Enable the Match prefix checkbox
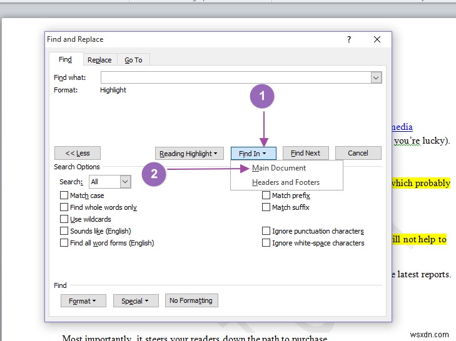 266,195
